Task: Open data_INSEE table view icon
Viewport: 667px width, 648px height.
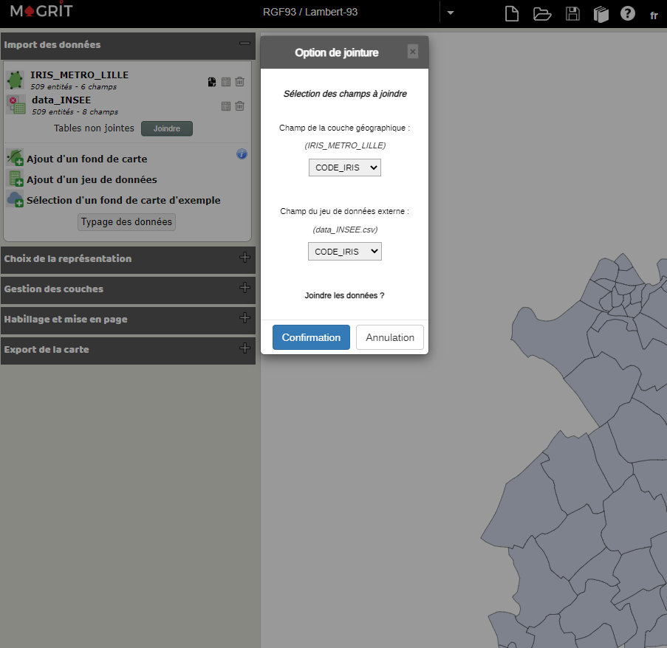Action: pos(226,106)
